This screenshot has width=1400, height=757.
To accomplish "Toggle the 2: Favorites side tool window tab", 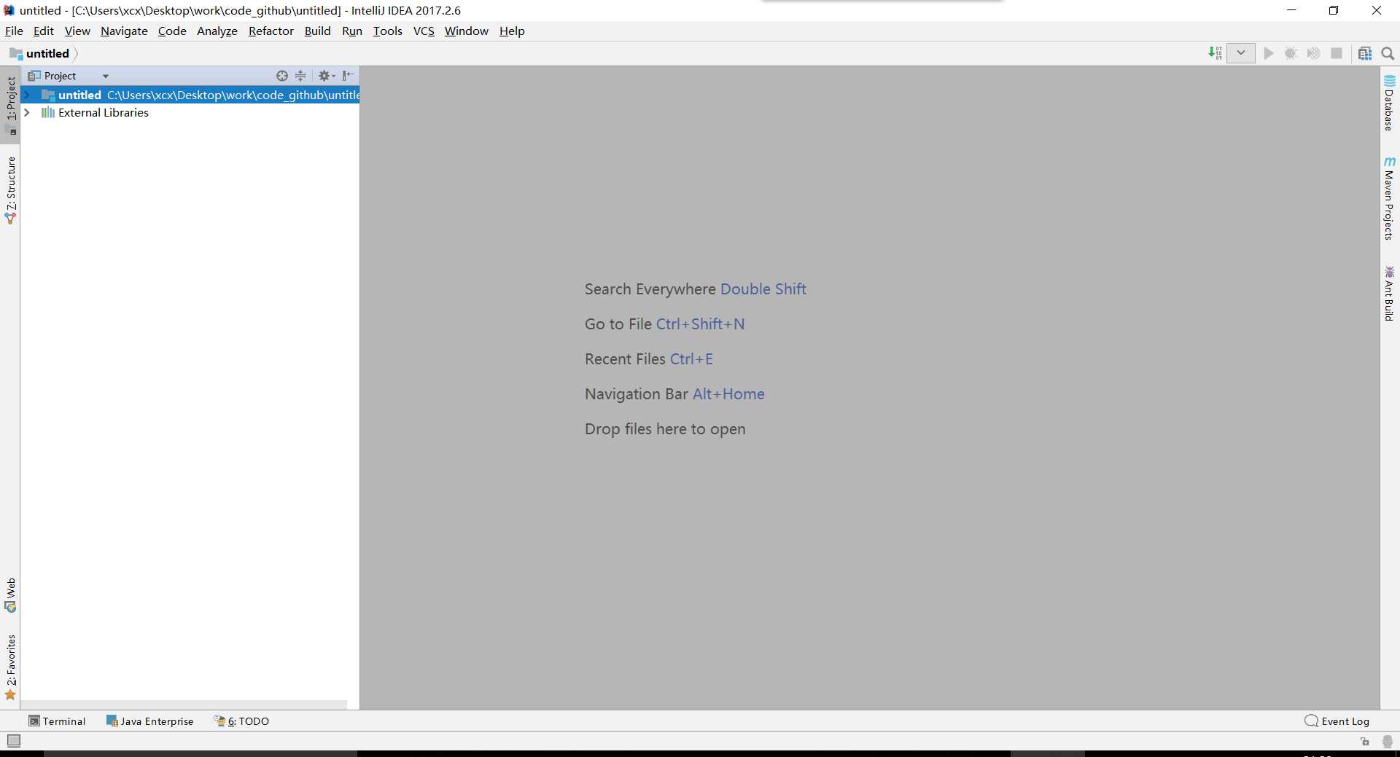I will pos(11,667).
